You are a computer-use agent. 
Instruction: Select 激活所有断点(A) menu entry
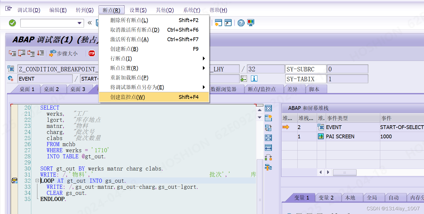[x=154, y=39]
